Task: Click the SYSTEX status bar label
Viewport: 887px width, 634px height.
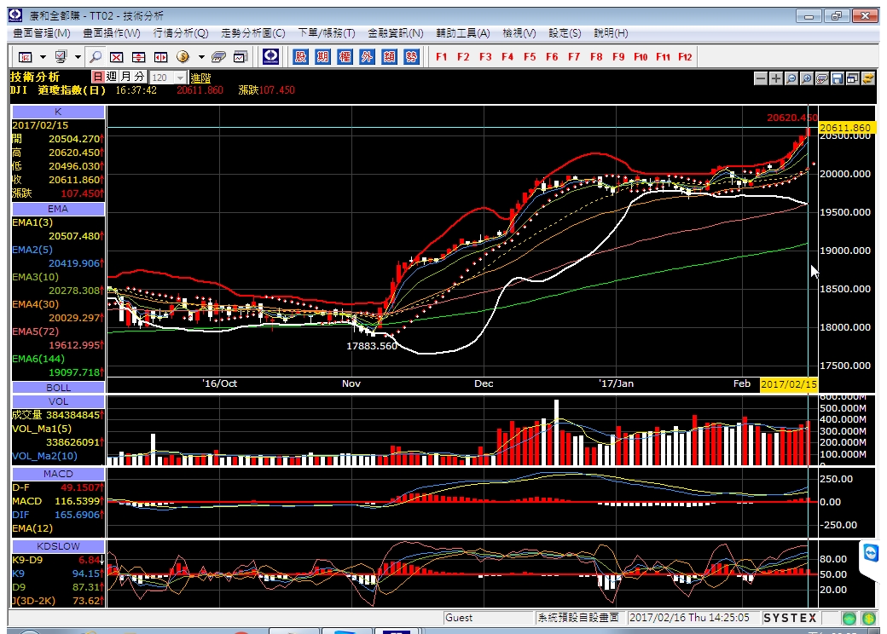Action: click(790, 618)
